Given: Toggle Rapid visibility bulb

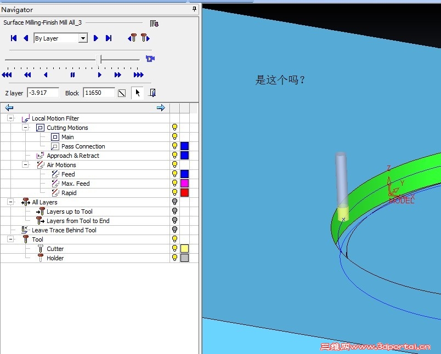Looking at the screenshot, I should (174, 192).
